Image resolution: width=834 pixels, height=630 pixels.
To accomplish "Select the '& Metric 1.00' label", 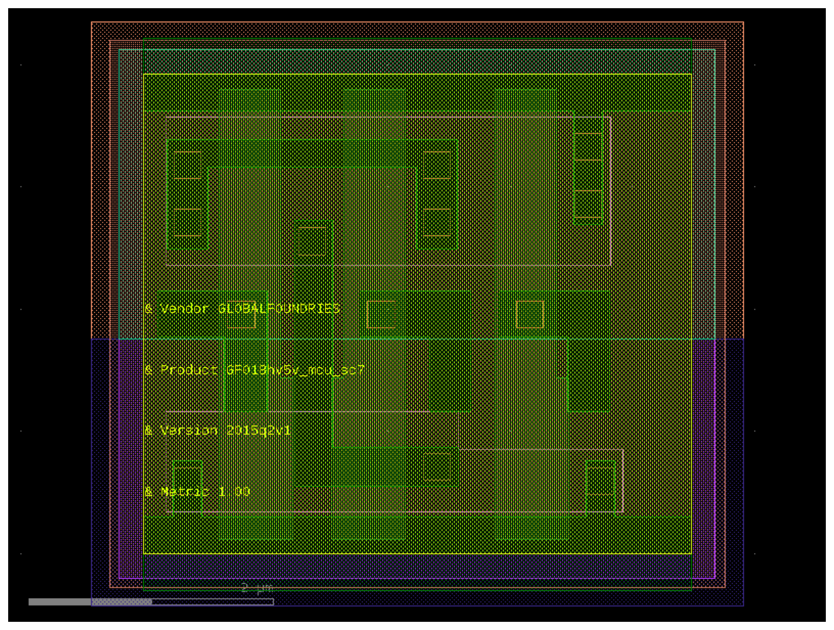I will [197, 491].
